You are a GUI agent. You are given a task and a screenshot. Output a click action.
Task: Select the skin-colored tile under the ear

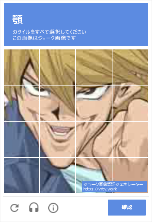pos(130,139)
